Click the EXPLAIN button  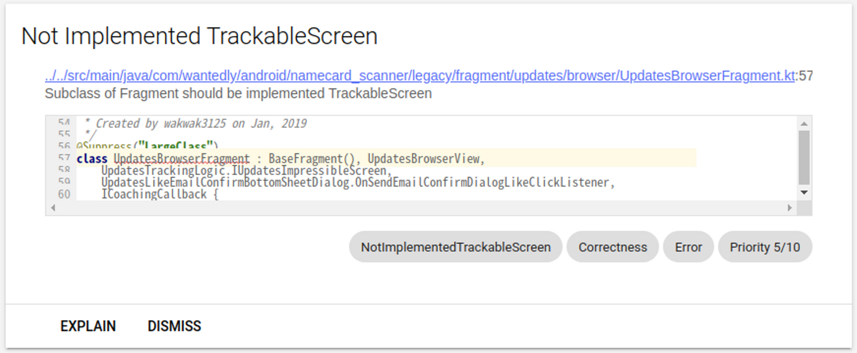click(88, 326)
